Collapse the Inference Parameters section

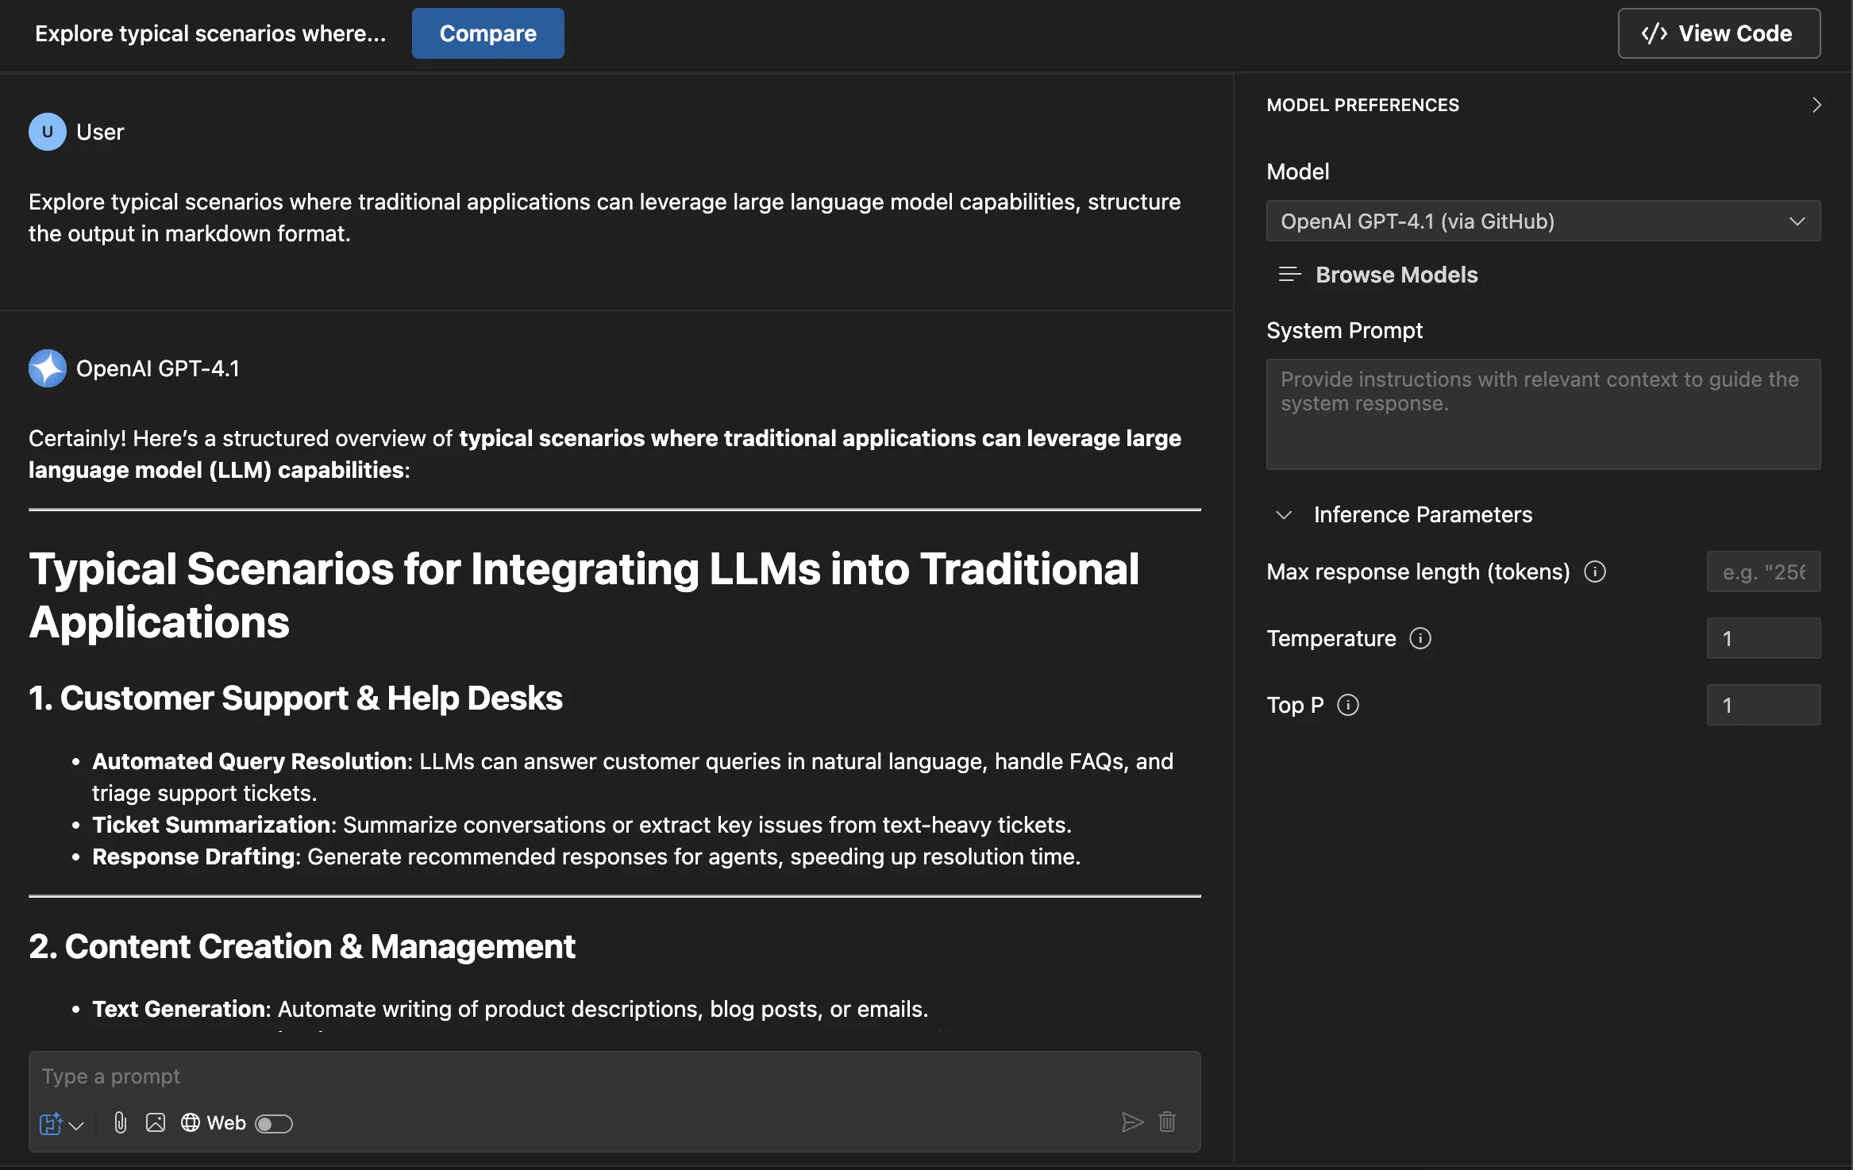[1284, 514]
